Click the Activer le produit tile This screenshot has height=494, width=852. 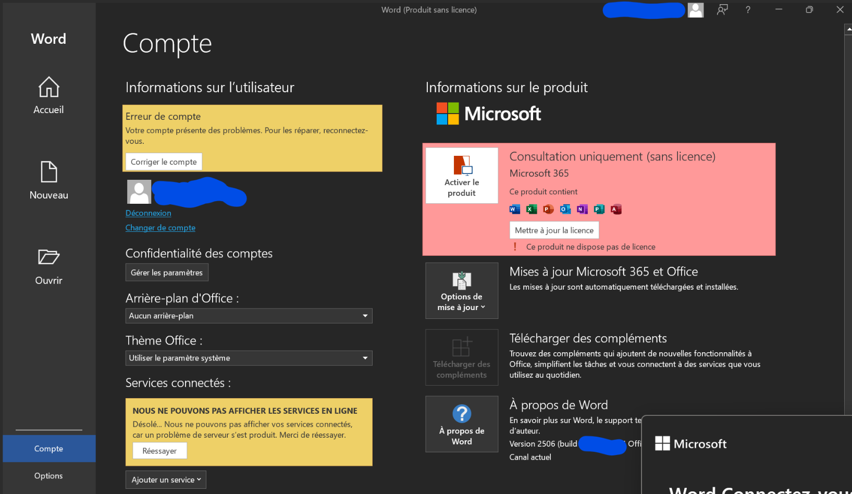462,176
